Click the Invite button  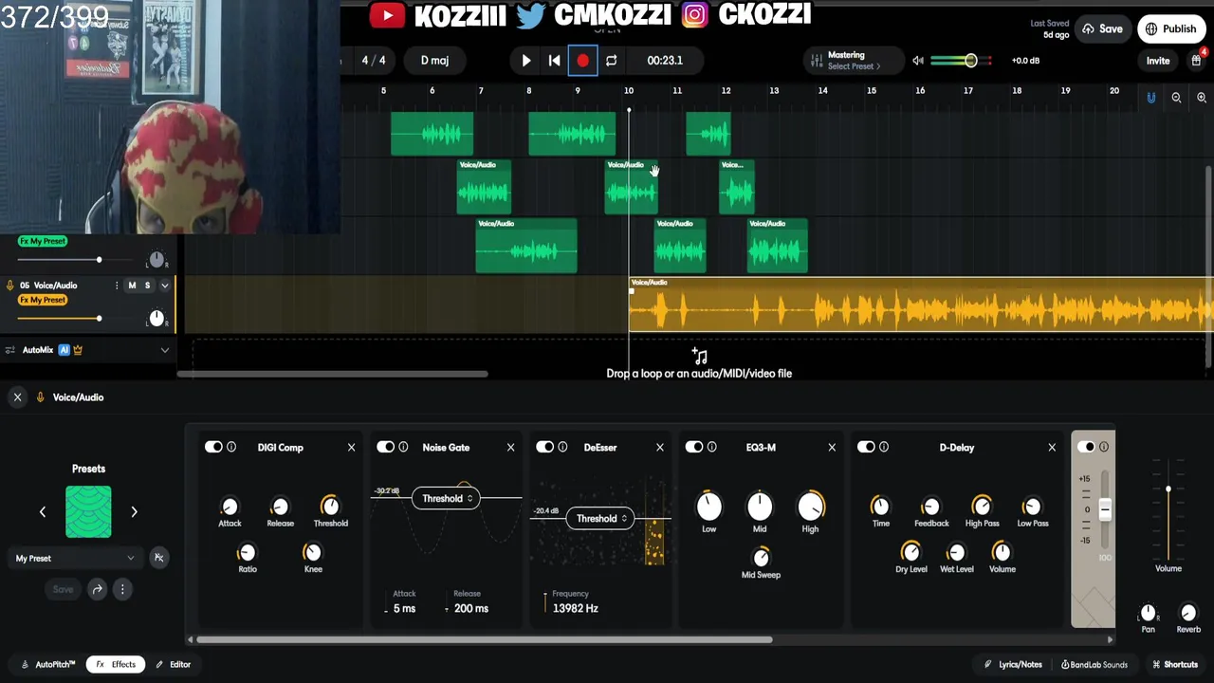tap(1158, 61)
